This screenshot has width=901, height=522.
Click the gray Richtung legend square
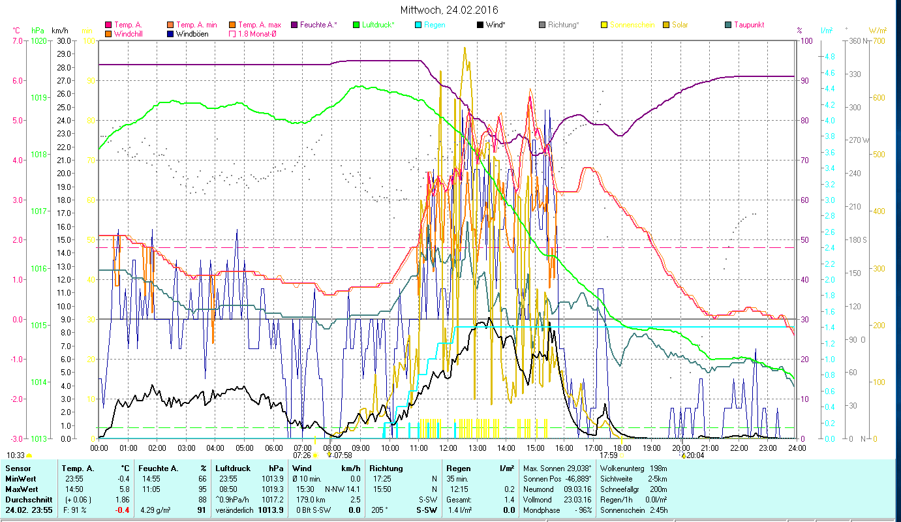(542, 25)
